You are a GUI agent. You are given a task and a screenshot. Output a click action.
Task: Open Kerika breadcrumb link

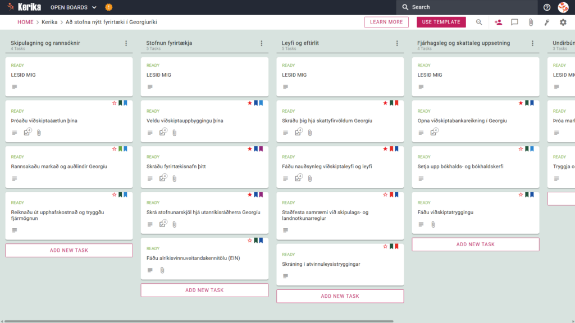[49, 22]
